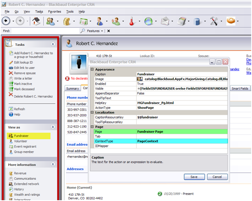Click the Forward navigation arrow button
The height and width of the screenshot is (201, 252).
(20, 21)
